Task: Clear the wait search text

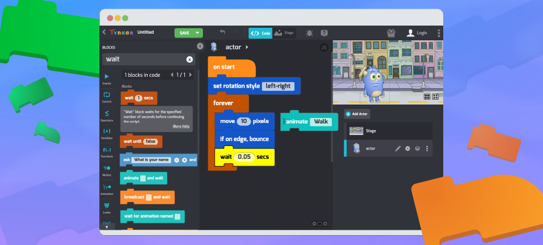Action: (189, 59)
